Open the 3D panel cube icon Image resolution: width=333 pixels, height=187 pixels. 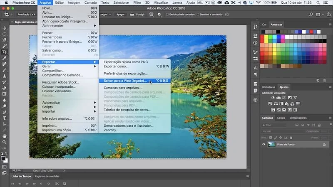pos(256,100)
